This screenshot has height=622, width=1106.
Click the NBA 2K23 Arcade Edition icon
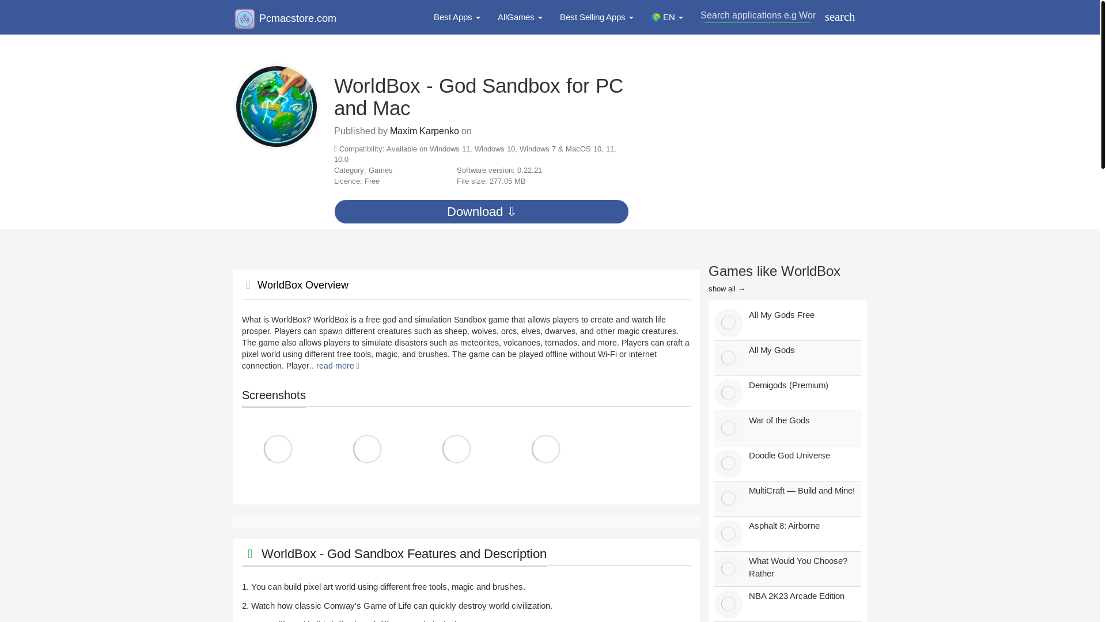[x=728, y=604]
